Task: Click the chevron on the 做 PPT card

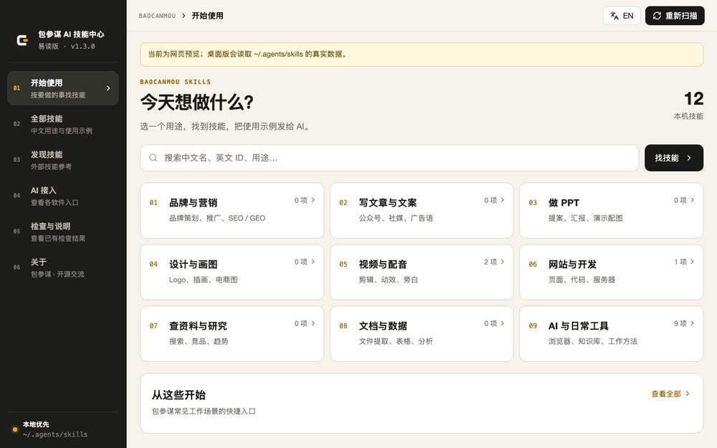Action: (693, 200)
